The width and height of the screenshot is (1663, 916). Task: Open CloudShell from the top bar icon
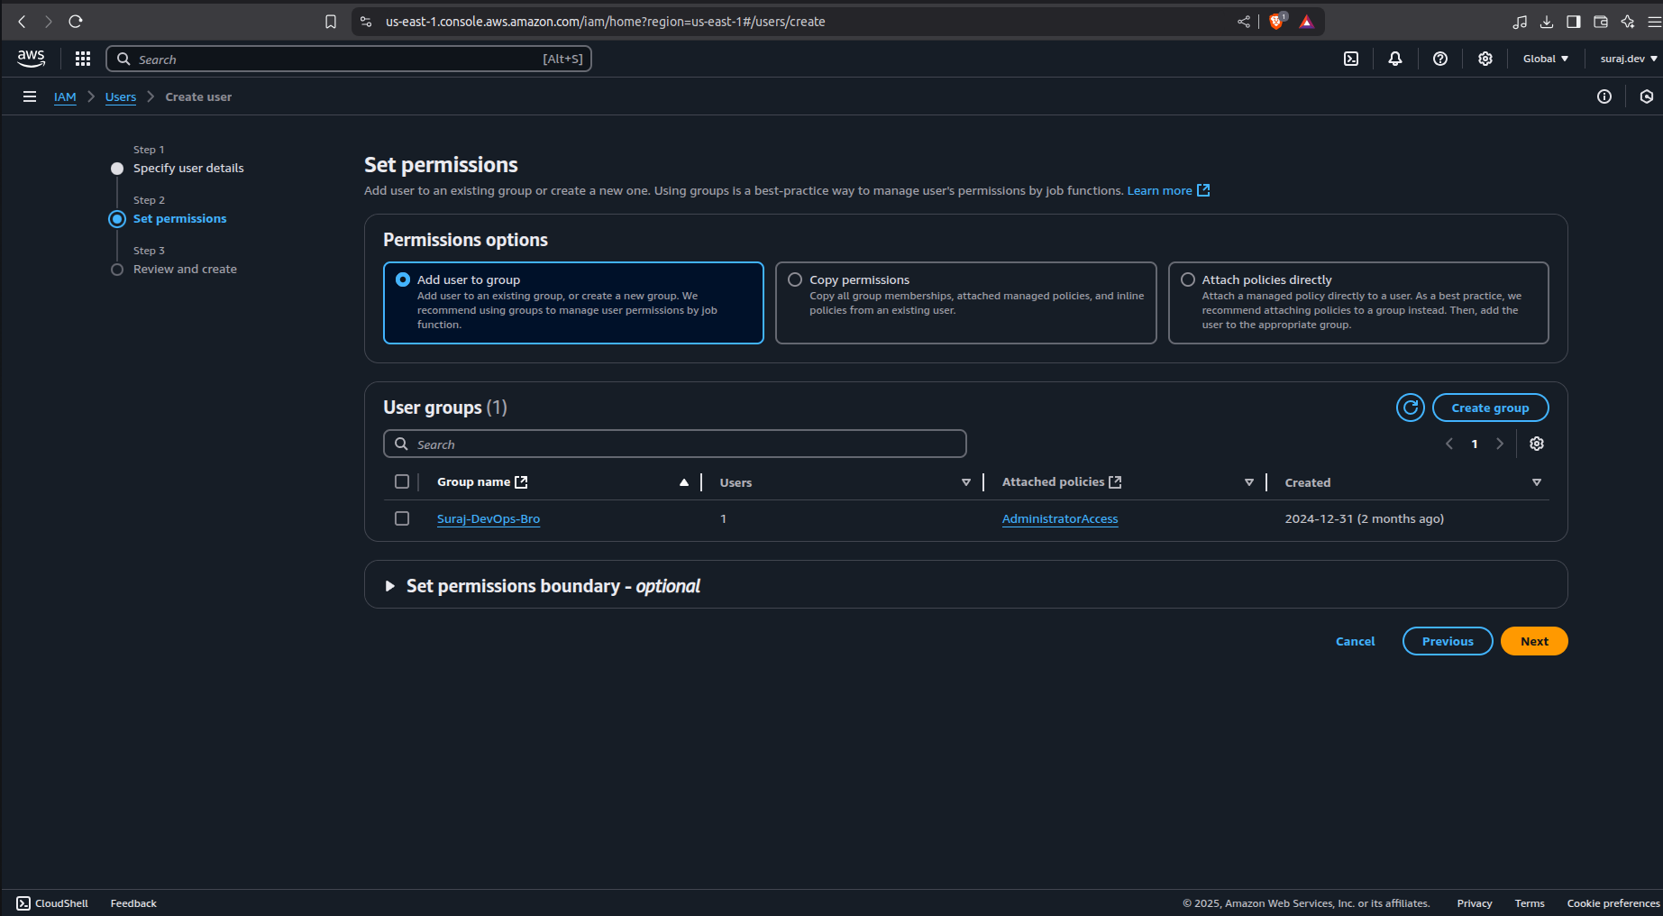(1351, 59)
